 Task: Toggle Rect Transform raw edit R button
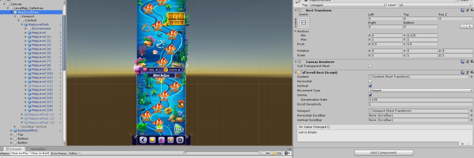point(470,27)
